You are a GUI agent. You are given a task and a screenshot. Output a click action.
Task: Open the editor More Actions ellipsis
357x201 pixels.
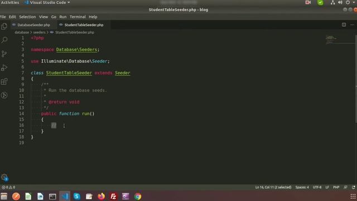click(352, 25)
